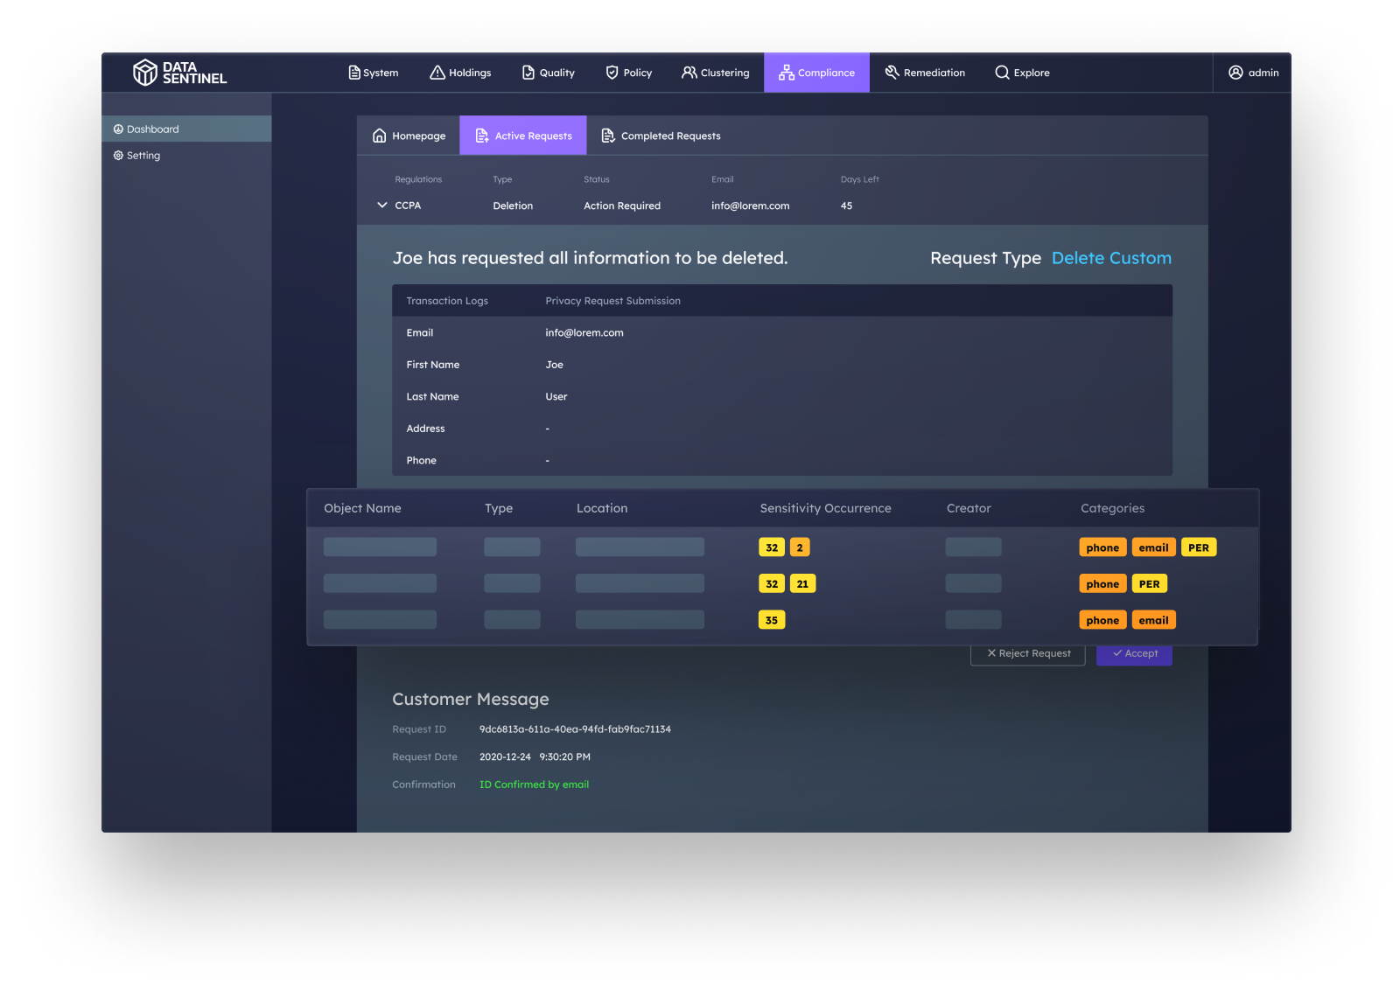Open the Explore search icon
This screenshot has width=1400, height=990.
point(1001,73)
